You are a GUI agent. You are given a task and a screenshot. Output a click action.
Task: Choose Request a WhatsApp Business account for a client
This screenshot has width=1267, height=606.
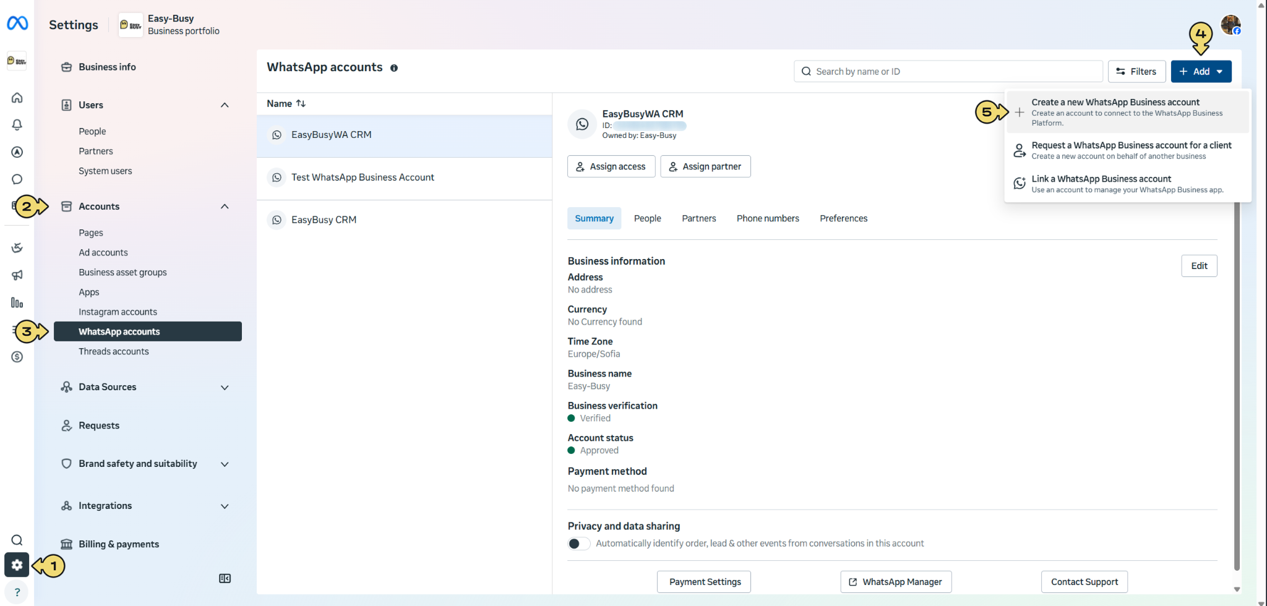point(1127,150)
